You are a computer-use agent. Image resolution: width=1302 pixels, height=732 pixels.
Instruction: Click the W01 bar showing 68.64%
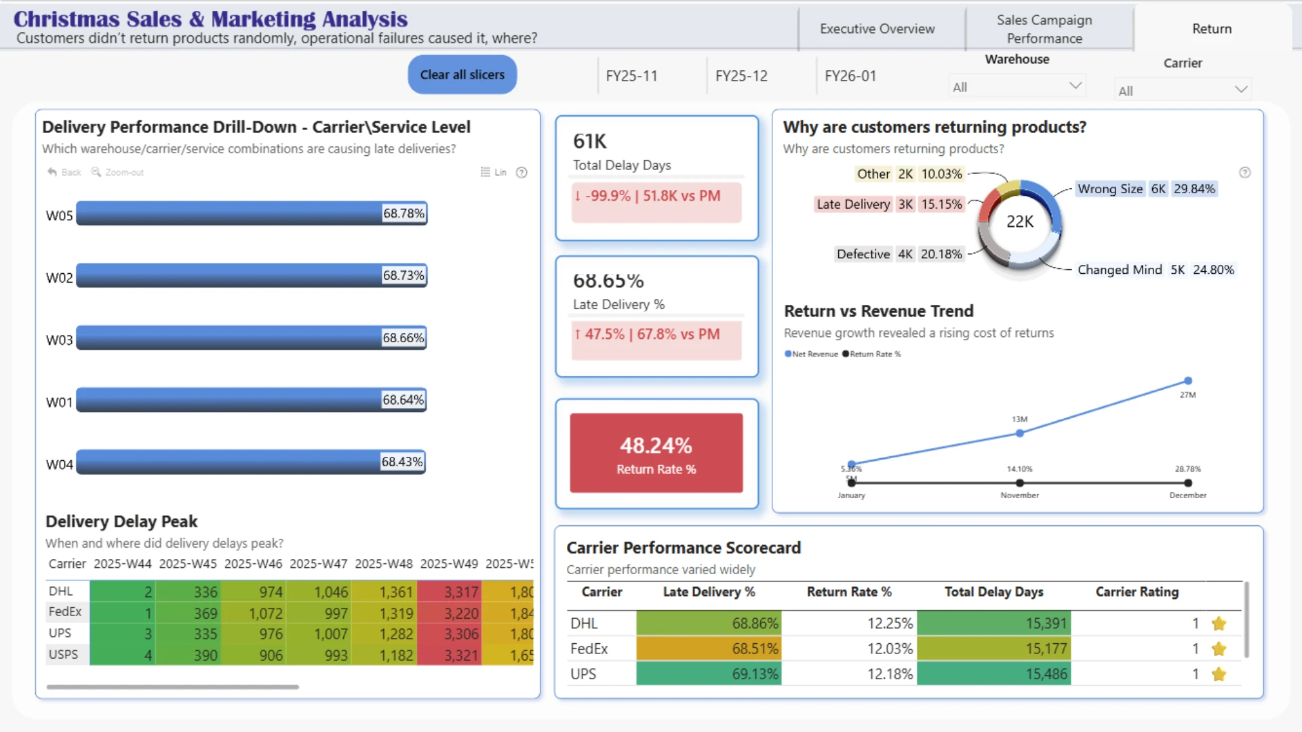coord(251,400)
